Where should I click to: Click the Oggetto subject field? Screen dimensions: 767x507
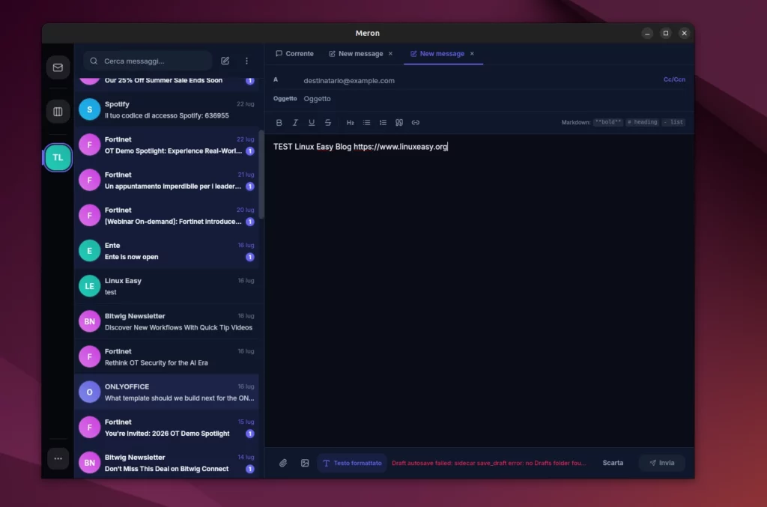(494, 99)
